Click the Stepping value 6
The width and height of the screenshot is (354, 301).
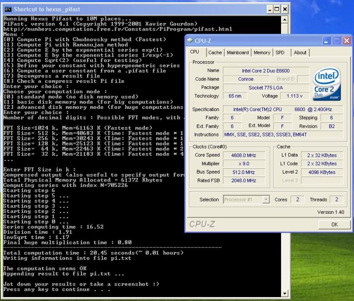coord(331,118)
